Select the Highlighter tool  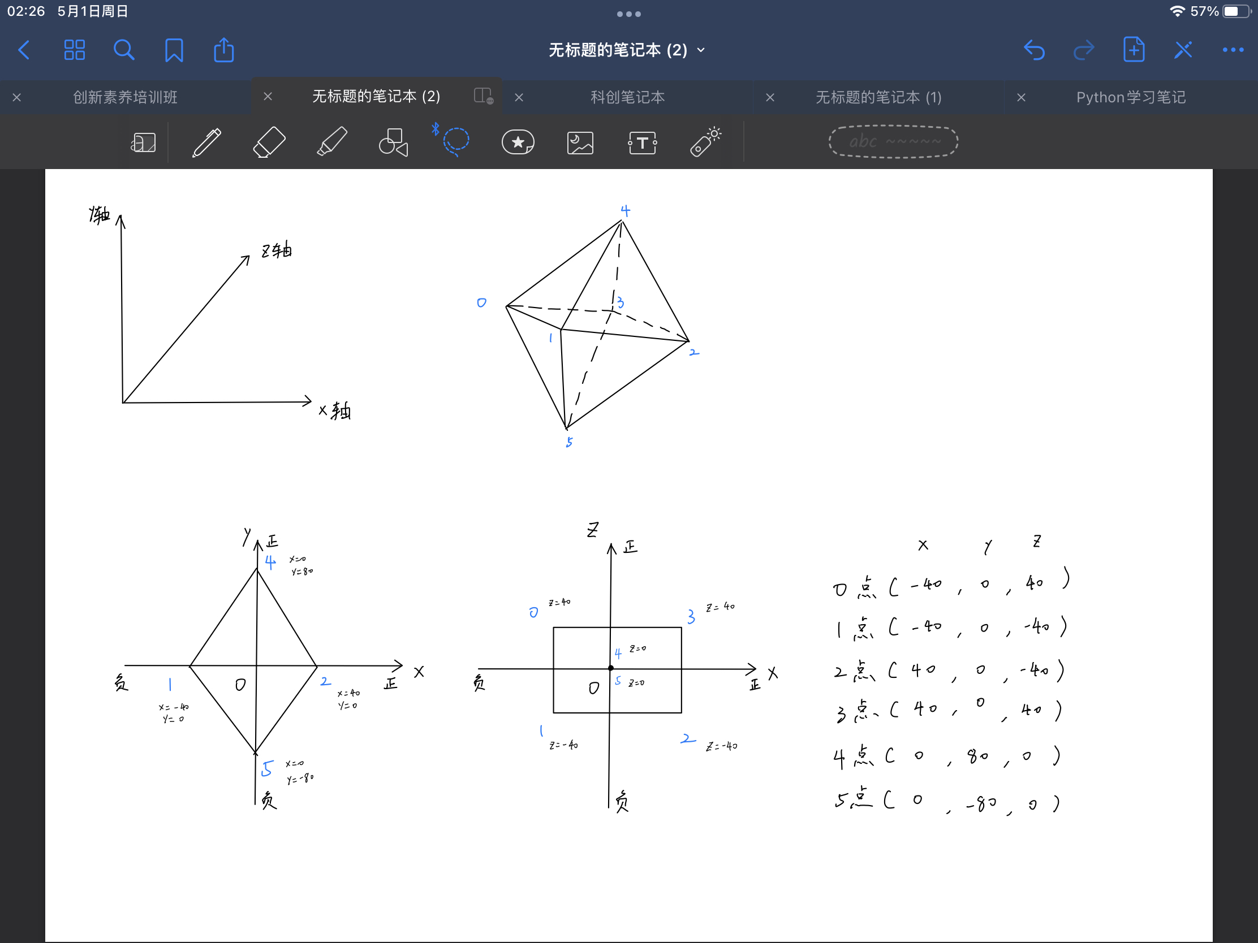[x=331, y=142]
